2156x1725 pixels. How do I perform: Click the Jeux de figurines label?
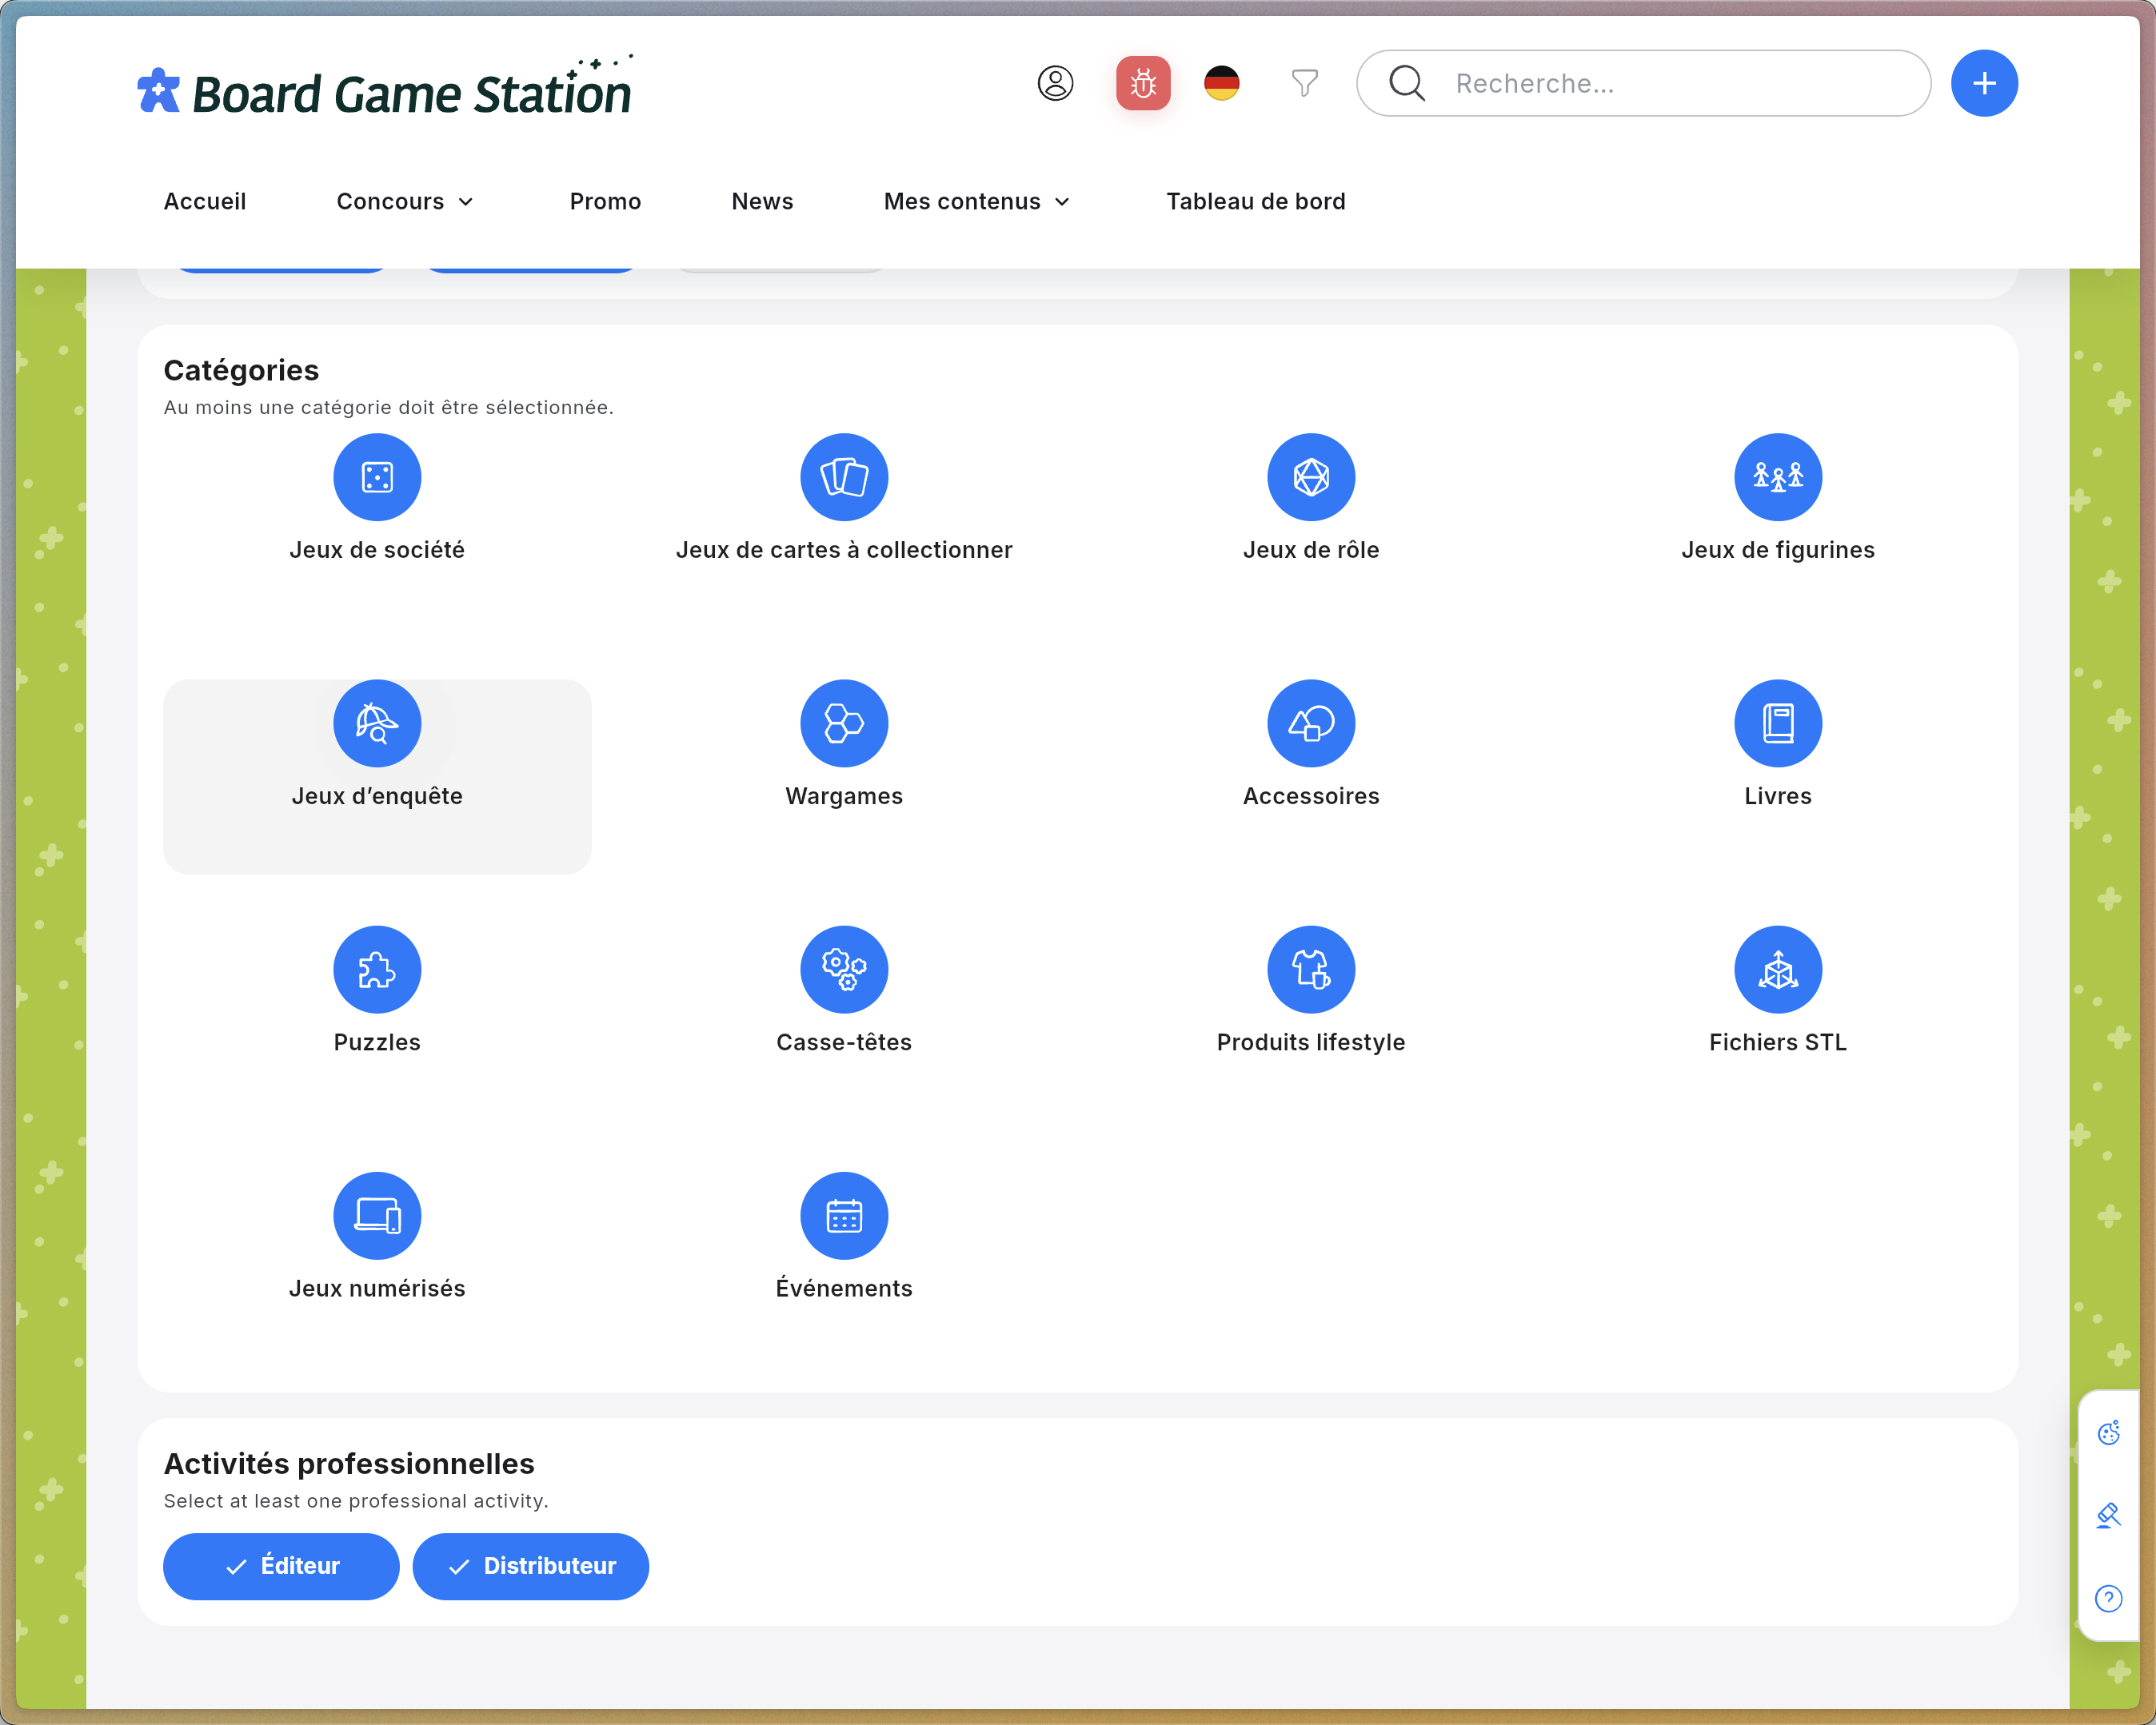1778,550
